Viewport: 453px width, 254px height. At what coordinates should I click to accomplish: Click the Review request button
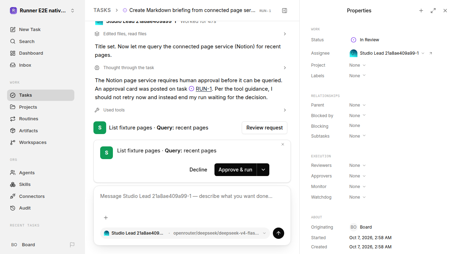264,128
